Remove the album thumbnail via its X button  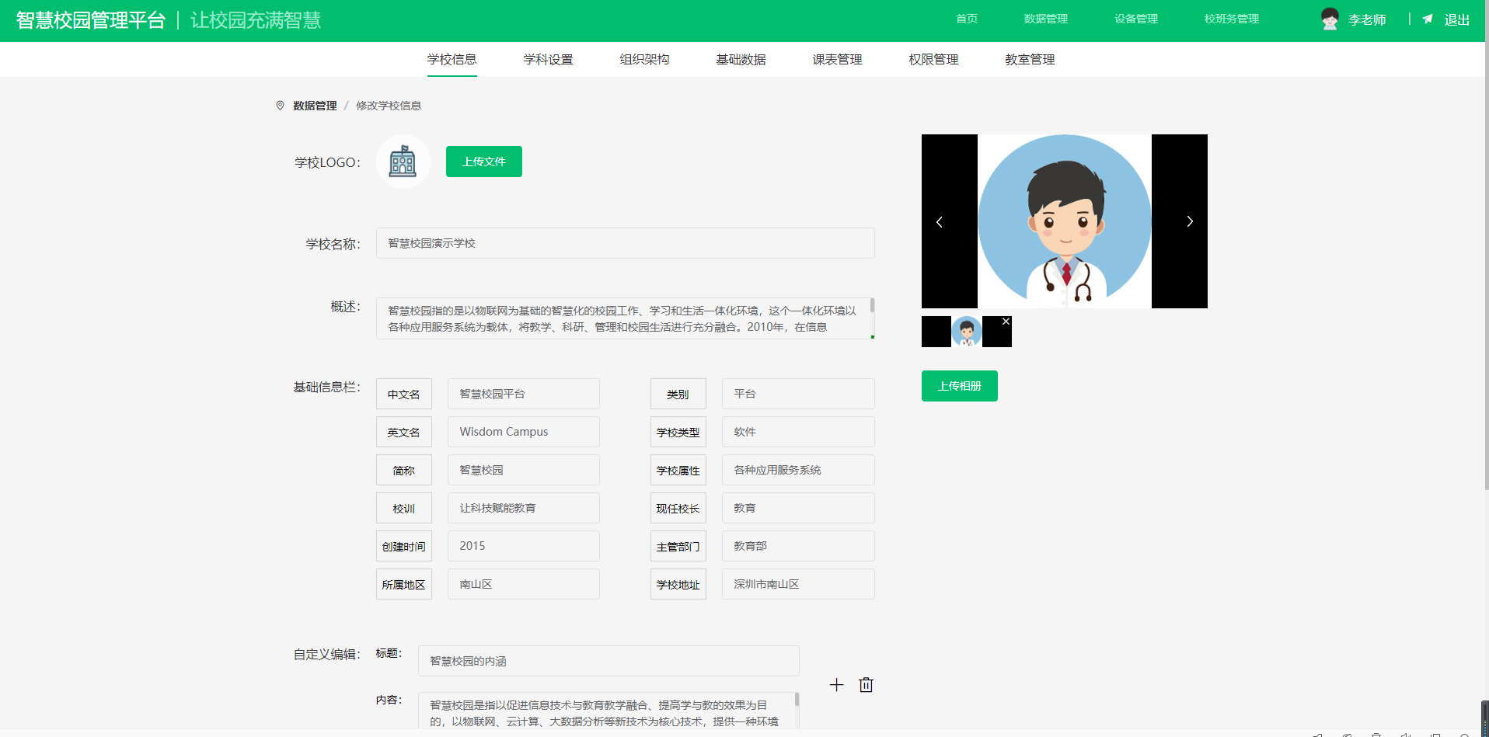point(1005,320)
